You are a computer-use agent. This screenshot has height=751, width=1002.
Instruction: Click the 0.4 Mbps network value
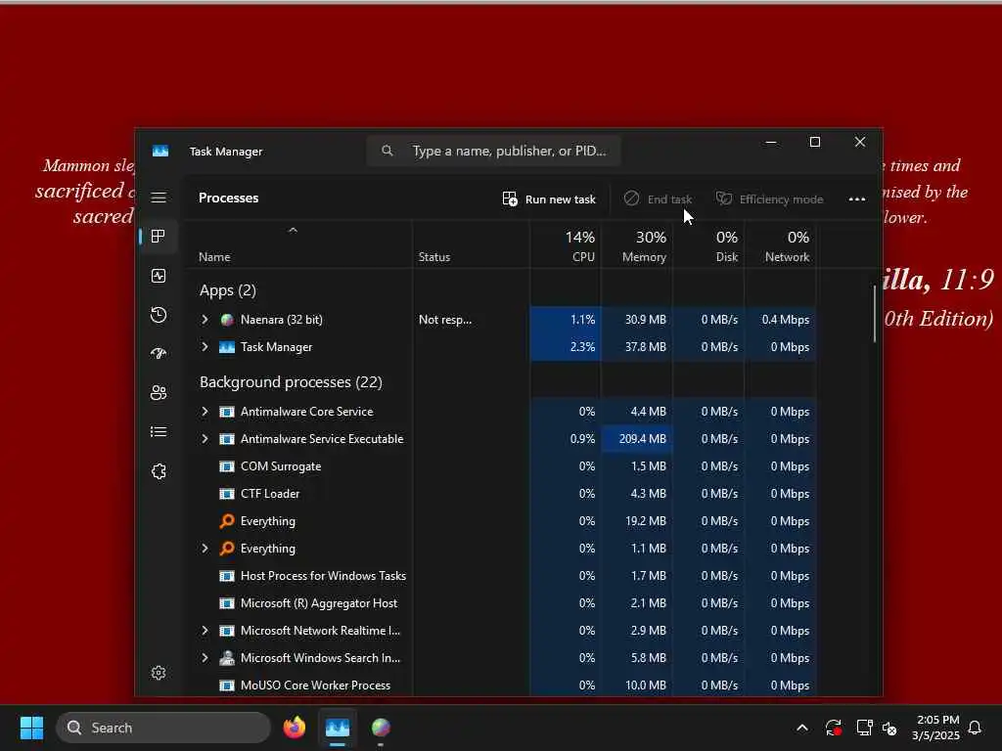pyautogui.click(x=786, y=320)
